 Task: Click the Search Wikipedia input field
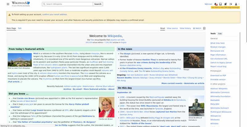(67, 4)
